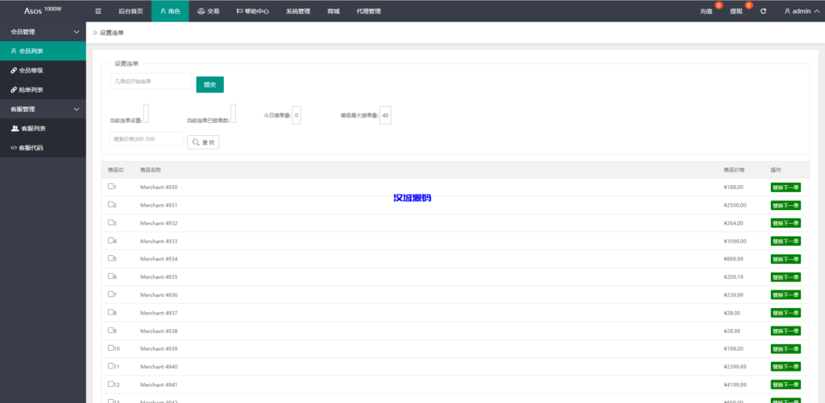Image resolution: width=825 pixels, height=403 pixels.
Task: Click the 充值 recharge notification badge item
Action: coord(707,11)
